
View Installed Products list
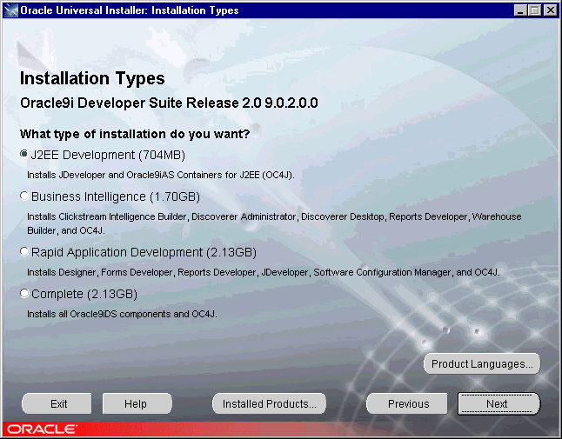tap(269, 403)
